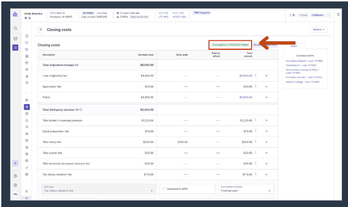Open the clipboard icon in loan navigation
This screenshot has width=348, height=207.
[27, 36]
